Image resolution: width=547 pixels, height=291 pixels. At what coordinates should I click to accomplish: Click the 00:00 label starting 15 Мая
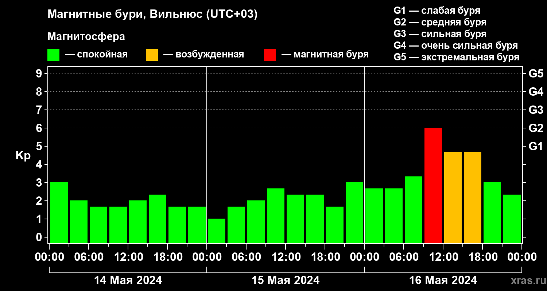207,257
